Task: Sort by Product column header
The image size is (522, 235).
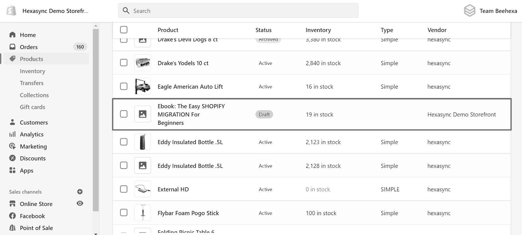Action: (168, 30)
